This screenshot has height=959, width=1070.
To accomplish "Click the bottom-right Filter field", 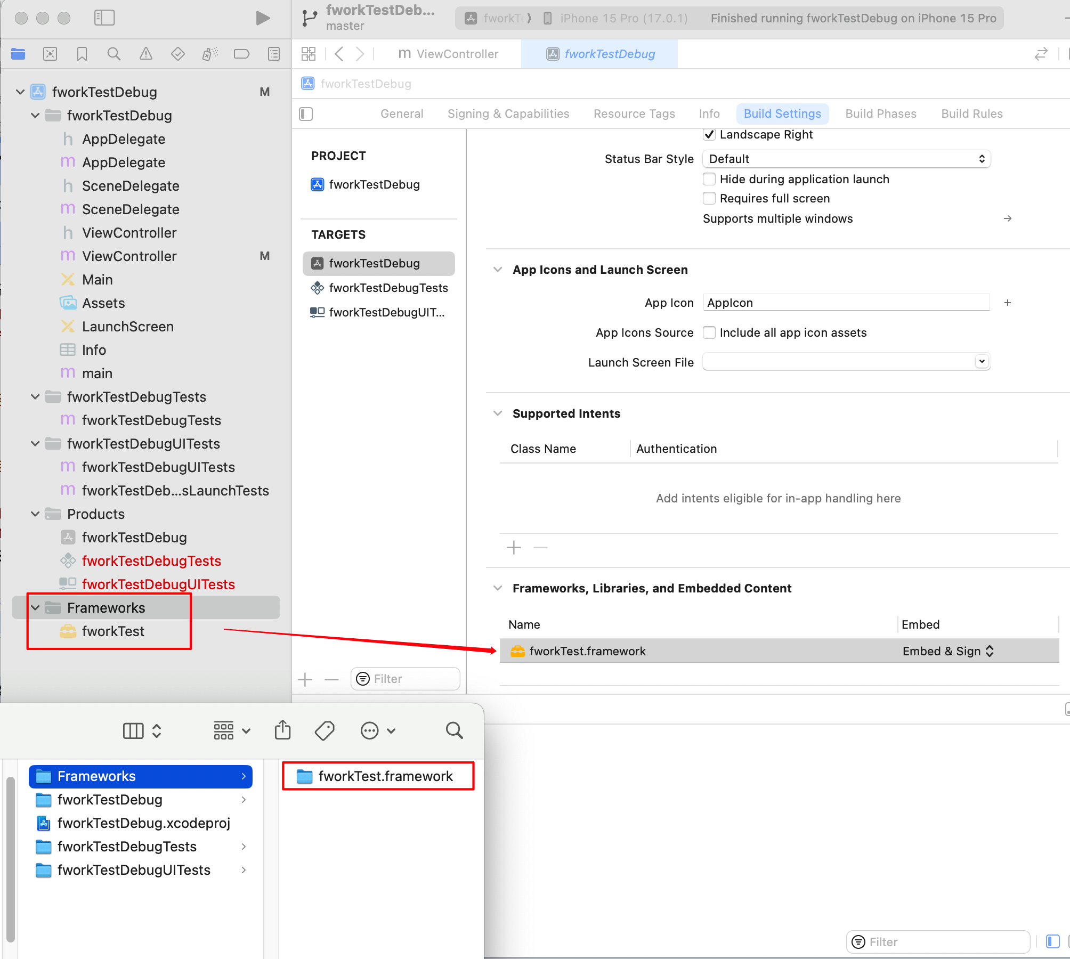I will pos(938,942).
